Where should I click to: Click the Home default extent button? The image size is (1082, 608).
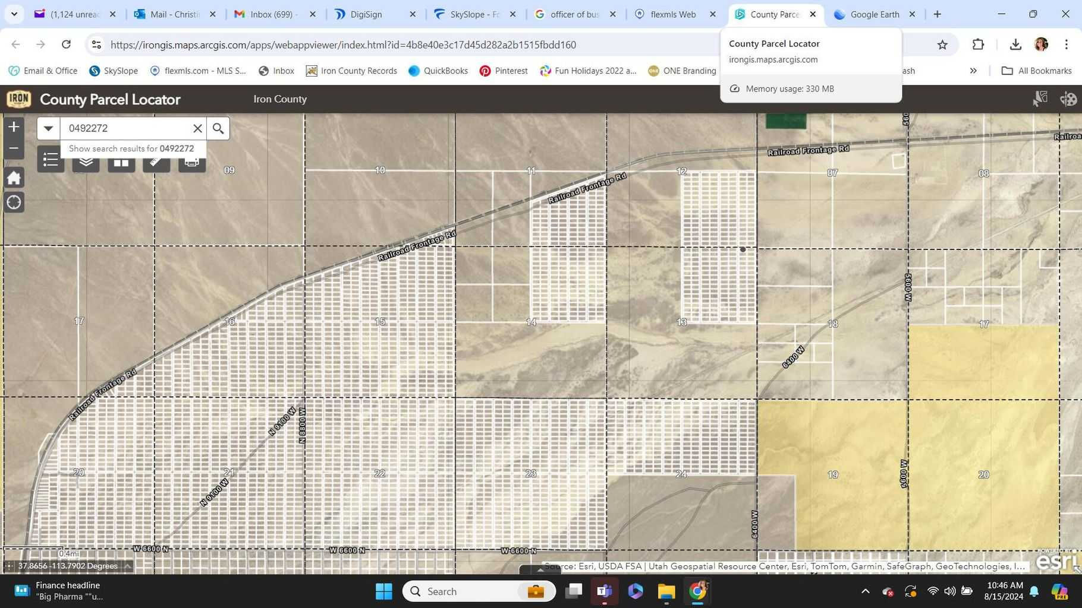13,178
